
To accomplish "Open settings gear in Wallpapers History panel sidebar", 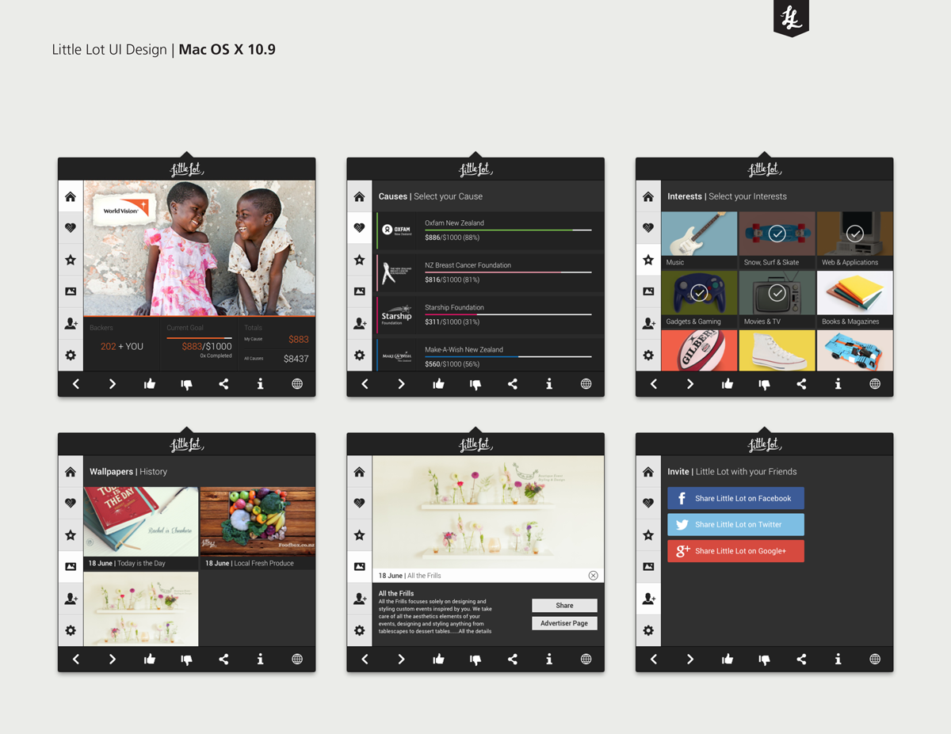I will pos(71,630).
